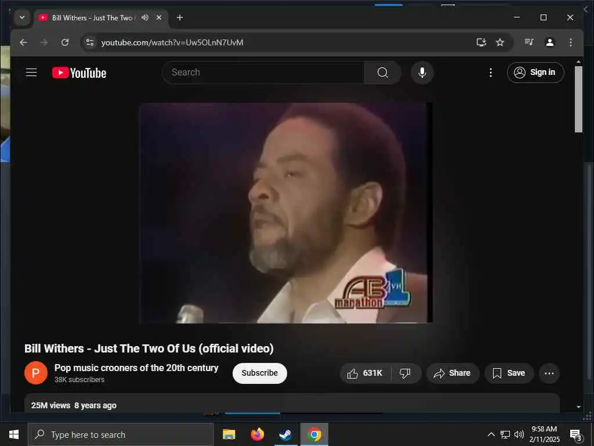Open Pop music crooners of the 20th century channel
This screenshot has width=594, height=446.
[x=136, y=368]
